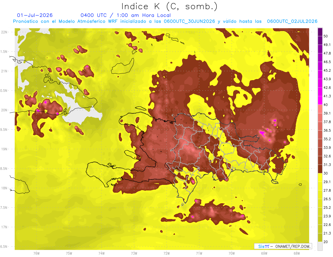Click the latitude axis label '19N'
333x257 pixels.
pos(4,149)
